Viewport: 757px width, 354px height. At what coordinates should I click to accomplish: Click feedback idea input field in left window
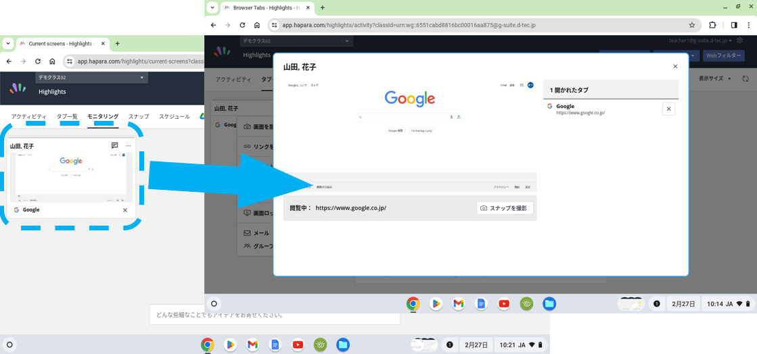point(275,315)
